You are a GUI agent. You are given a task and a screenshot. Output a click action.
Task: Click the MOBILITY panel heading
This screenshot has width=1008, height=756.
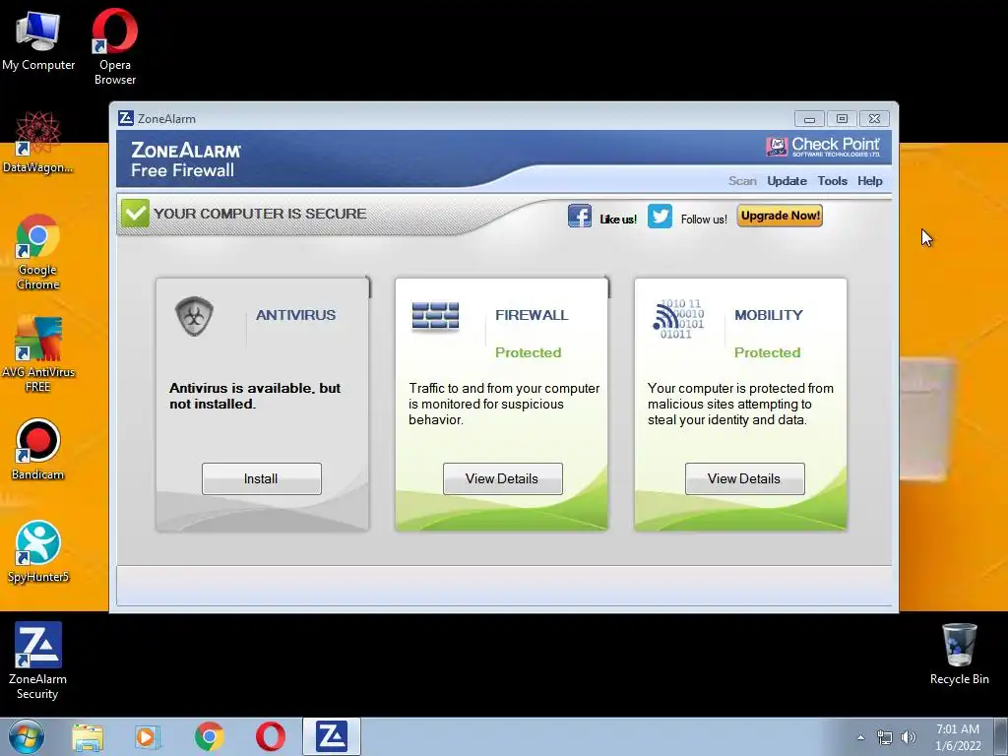click(769, 315)
